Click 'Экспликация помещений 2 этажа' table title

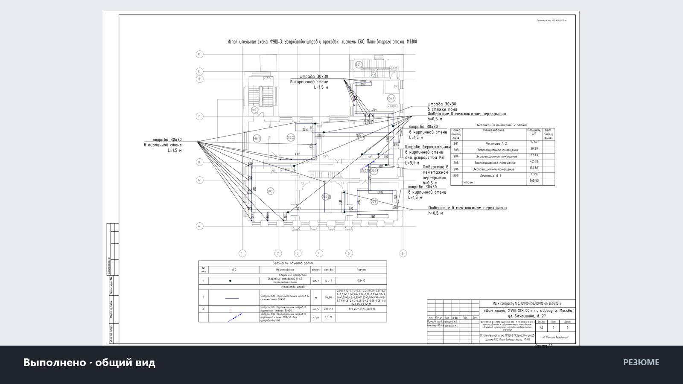[501, 125]
